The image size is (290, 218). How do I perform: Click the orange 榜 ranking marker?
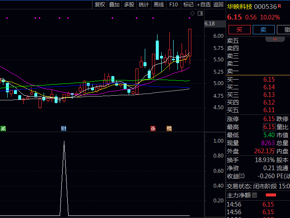pos(169,128)
